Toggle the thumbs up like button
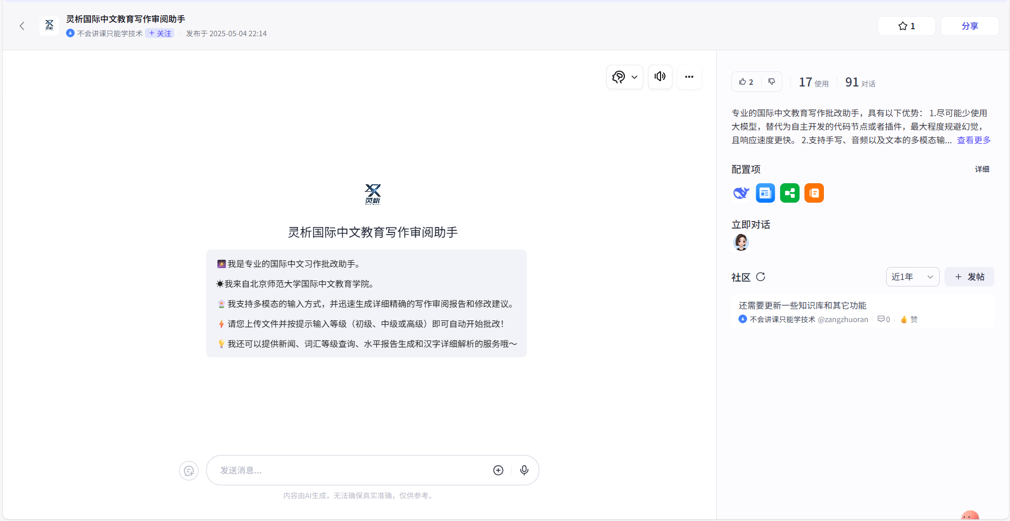Viewport: 1010px width, 521px height. [x=746, y=82]
